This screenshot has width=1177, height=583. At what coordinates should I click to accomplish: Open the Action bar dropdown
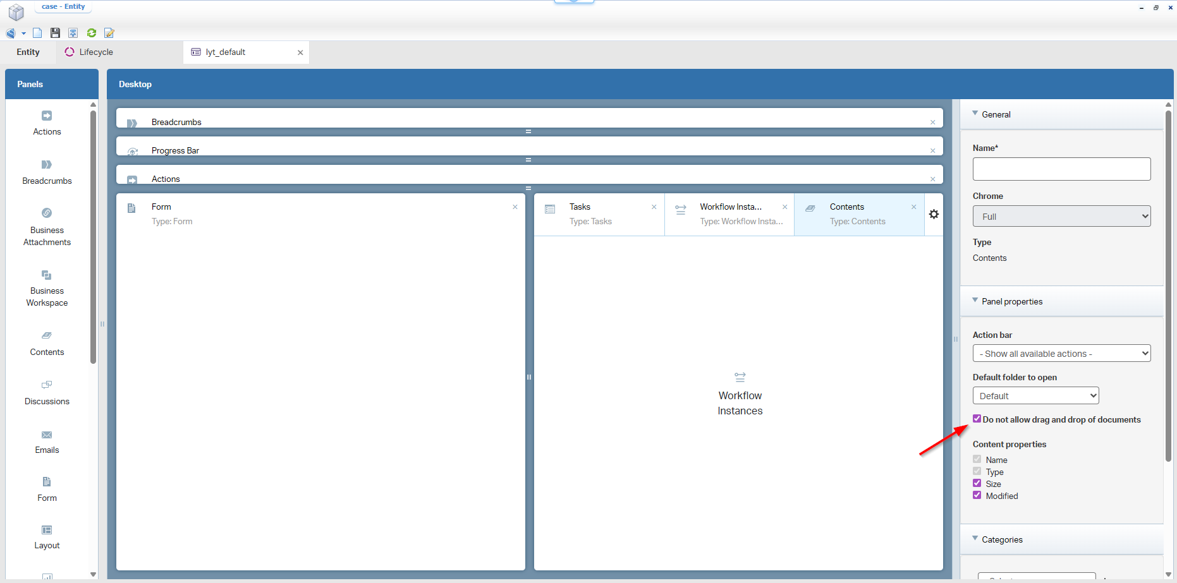[1061, 353]
